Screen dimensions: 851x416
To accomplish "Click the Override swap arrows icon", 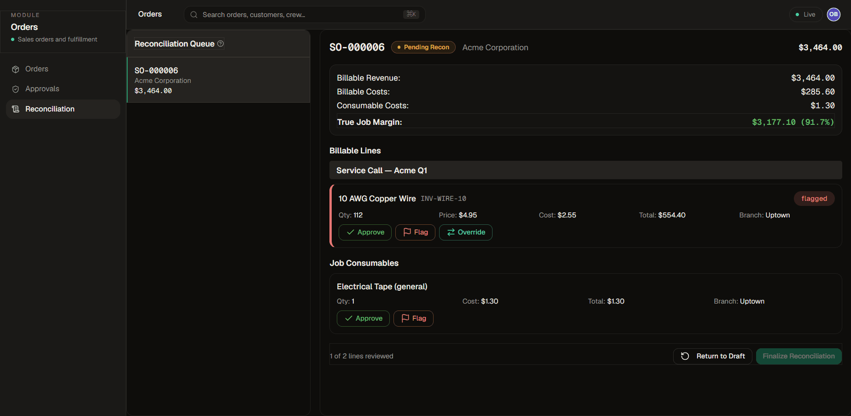I will click(451, 232).
